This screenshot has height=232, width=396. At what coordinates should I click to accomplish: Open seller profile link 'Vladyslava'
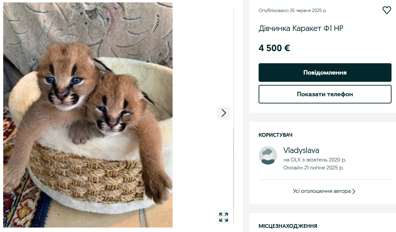click(301, 150)
